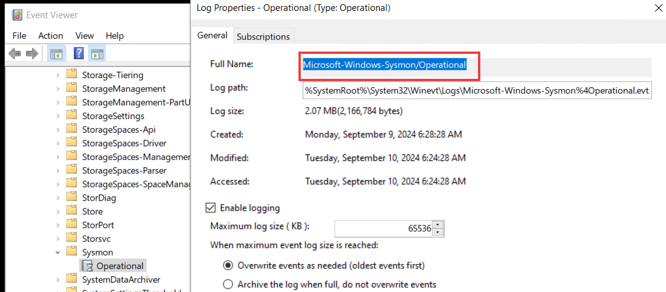This screenshot has height=292, width=666.
Task: Click the Storage-Tiering folder icon
Action: (72, 75)
